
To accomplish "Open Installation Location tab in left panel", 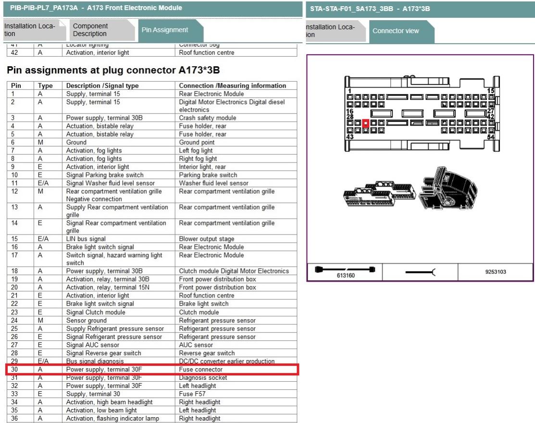I will click(x=29, y=30).
